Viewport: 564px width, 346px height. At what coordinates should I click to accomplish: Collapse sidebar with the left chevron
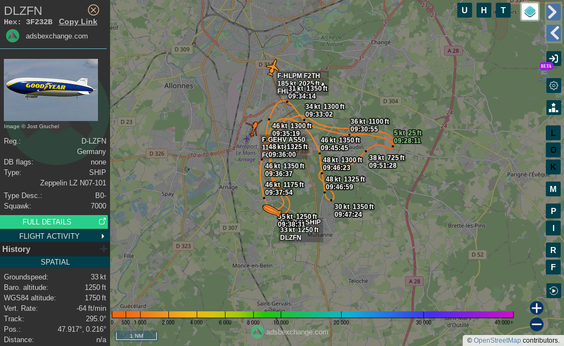[x=554, y=34]
